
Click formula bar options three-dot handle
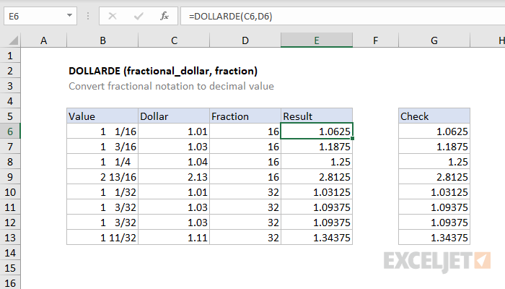point(88,16)
